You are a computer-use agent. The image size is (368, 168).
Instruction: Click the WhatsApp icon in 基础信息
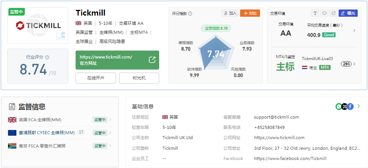(x=339, y=106)
